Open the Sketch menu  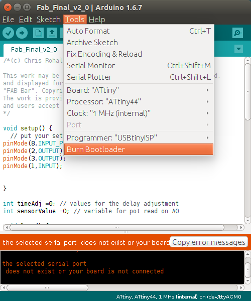coord(48,20)
